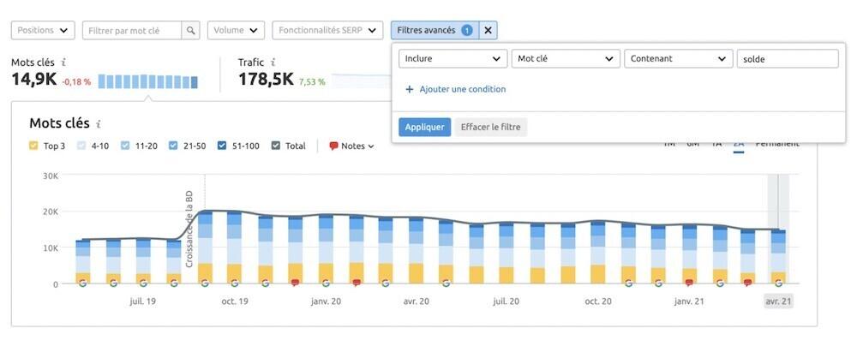
Task: Click Google icon under the very first chart bar
Action: 82,283
